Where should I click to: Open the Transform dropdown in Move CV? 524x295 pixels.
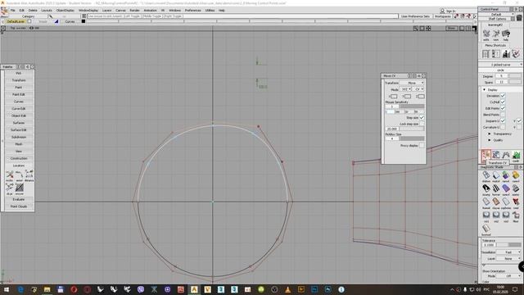point(412,83)
